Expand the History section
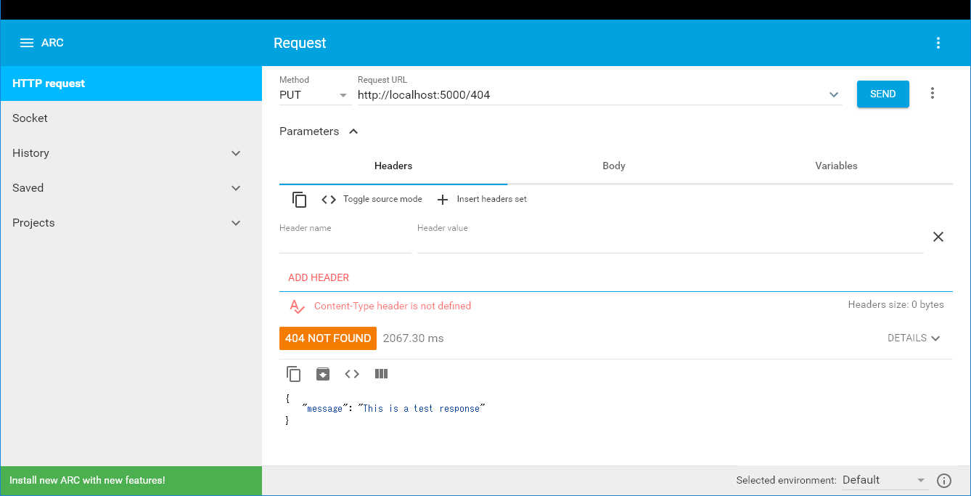 [236, 153]
